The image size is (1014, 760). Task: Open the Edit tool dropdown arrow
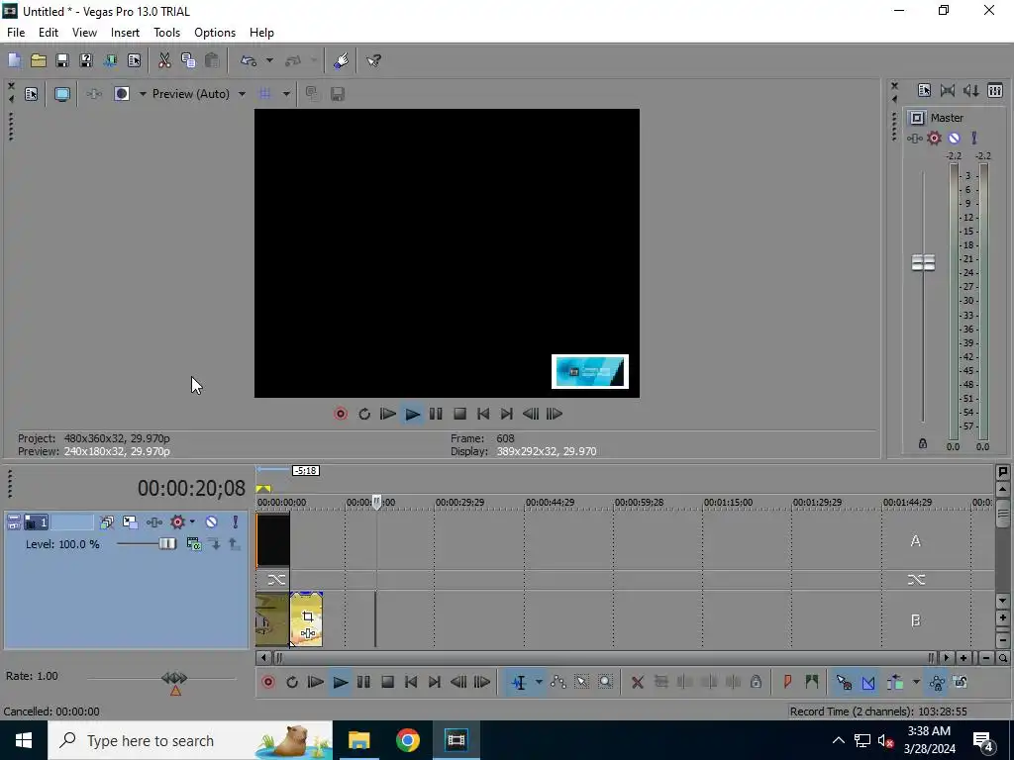[538, 682]
